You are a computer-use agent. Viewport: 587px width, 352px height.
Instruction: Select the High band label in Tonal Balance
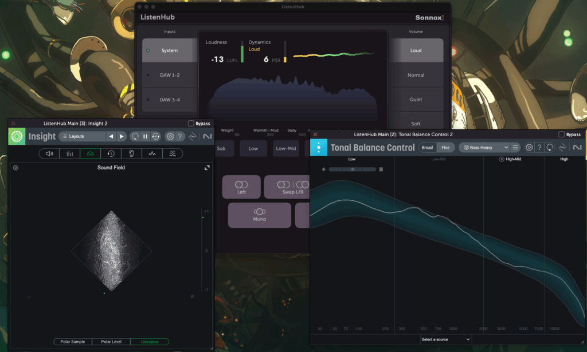564,159
